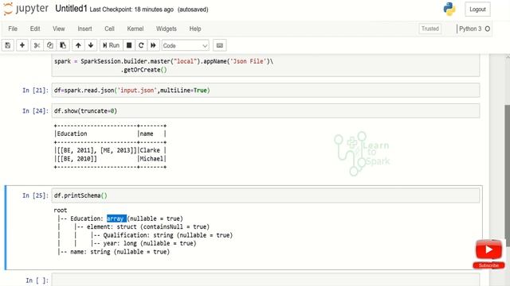The height and width of the screenshot is (286, 510).
Task: Open the command palette keyboard icon
Action: [220, 45]
